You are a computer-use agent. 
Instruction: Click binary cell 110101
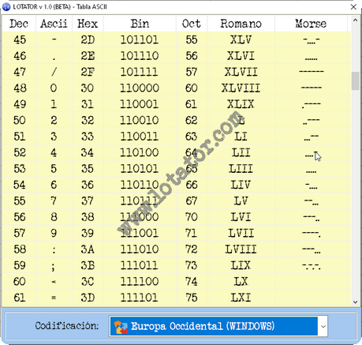pos(140,169)
